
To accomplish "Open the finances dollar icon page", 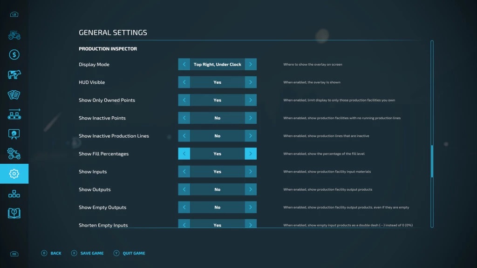I will tap(14, 55).
